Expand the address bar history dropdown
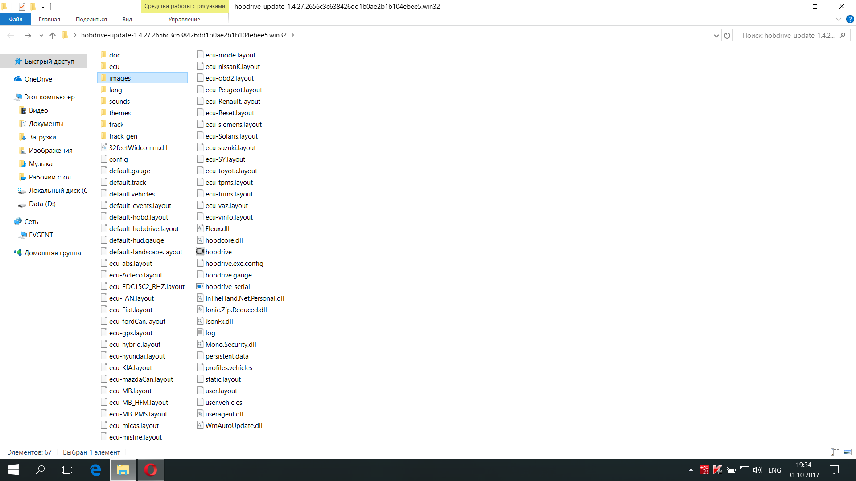Viewport: 856px width, 481px height. (x=716, y=35)
